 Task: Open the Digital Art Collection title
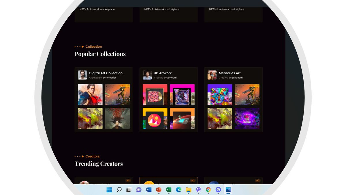coord(106,73)
